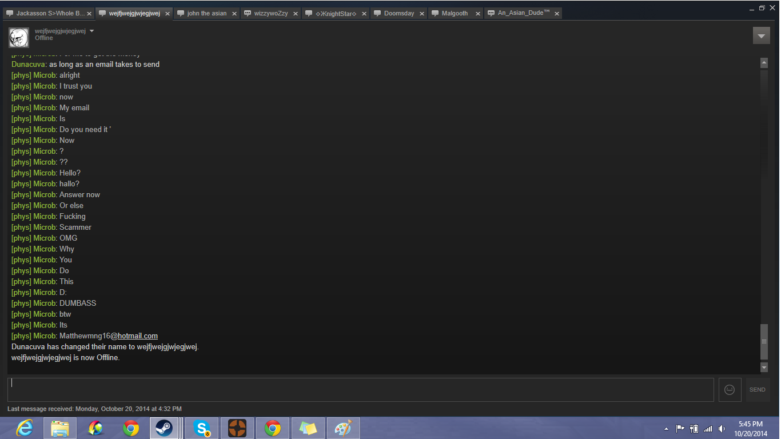The width and height of the screenshot is (781, 439).
Task: Click the chat scrollbar handle
Action: click(x=764, y=341)
